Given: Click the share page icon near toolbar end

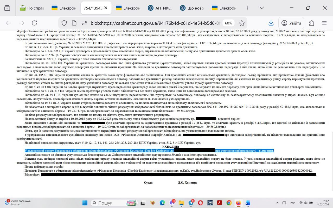Looking at the screenshot, I should [312, 23].
